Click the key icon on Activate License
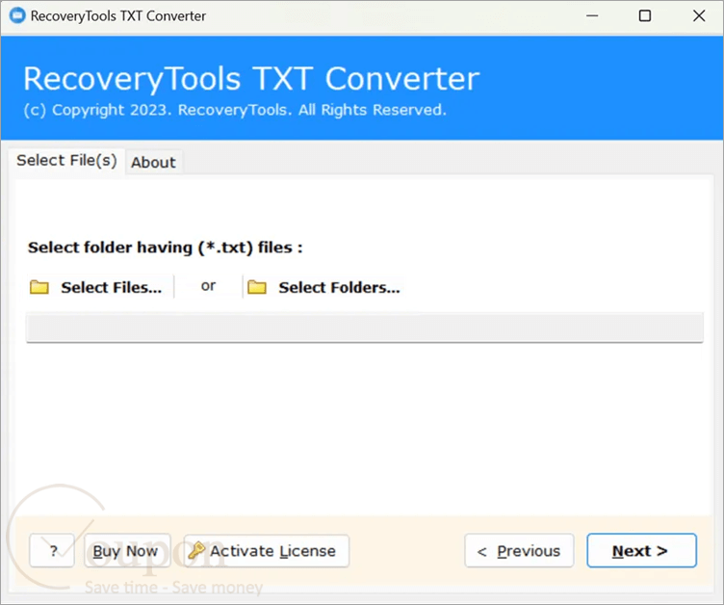Viewport: 724px width, 605px height. pyautogui.click(x=196, y=550)
